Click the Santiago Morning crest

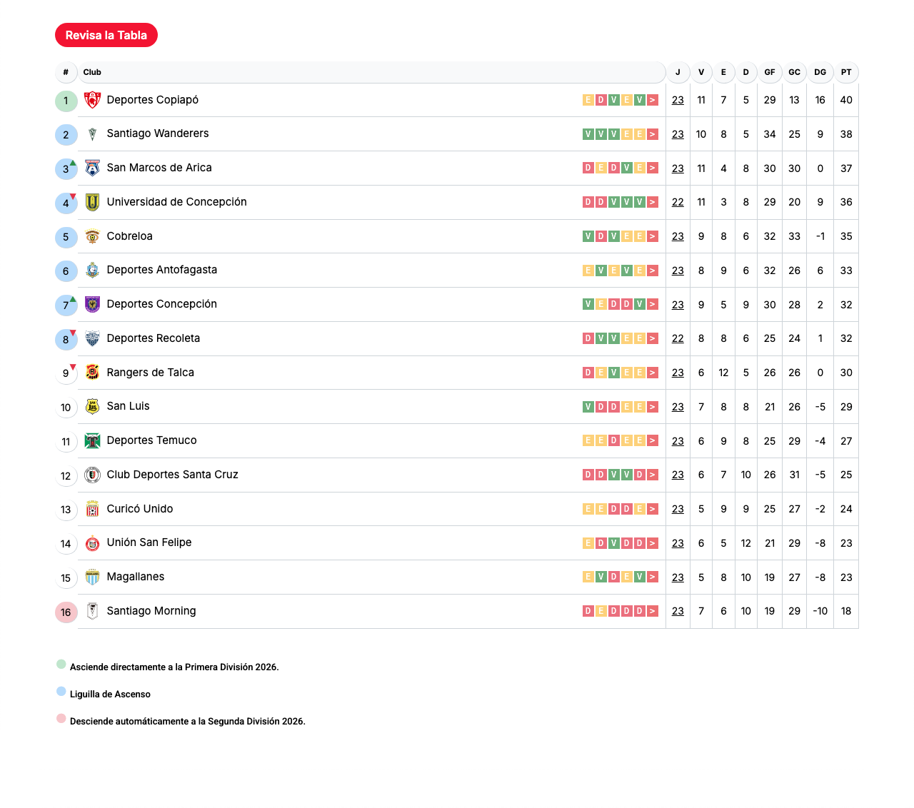[x=92, y=611]
